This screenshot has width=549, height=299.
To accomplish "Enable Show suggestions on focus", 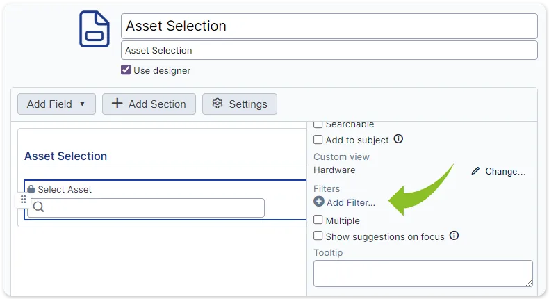I will click(x=318, y=236).
